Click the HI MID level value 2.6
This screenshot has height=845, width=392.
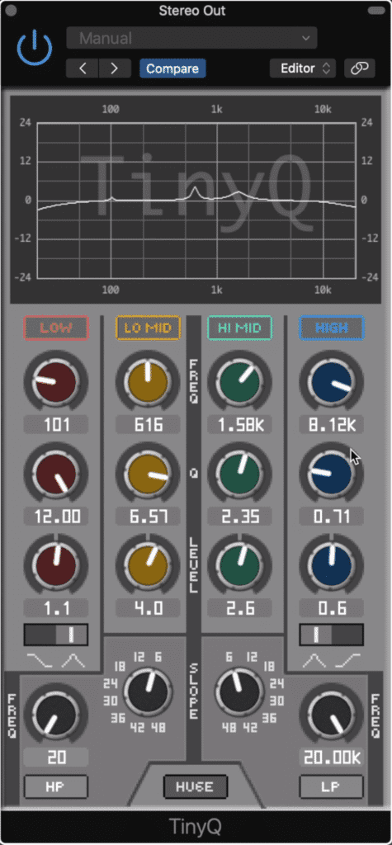pyautogui.click(x=240, y=608)
